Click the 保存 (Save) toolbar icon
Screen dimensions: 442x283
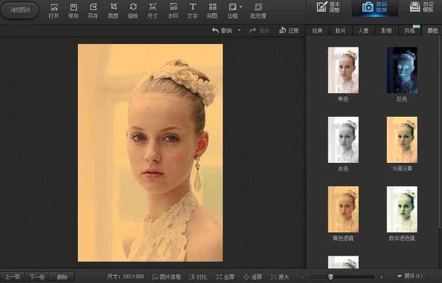pos(73,11)
